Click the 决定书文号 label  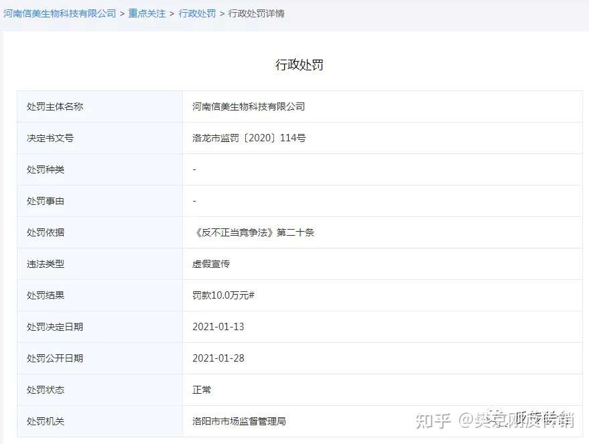(x=50, y=138)
